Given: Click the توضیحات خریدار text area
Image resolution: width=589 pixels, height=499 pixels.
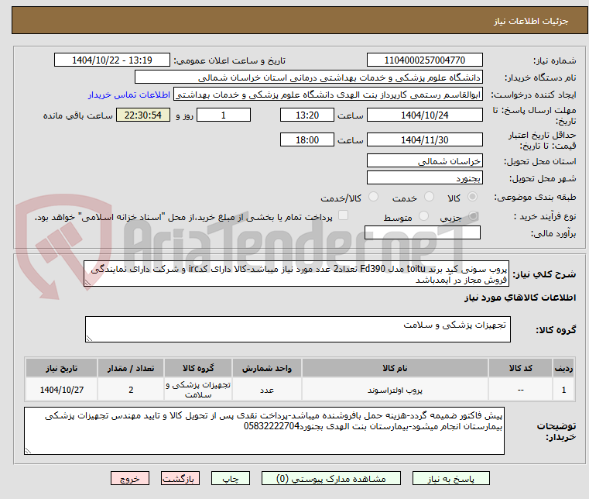Looking at the screenshot, I should [x=264, y=431].
